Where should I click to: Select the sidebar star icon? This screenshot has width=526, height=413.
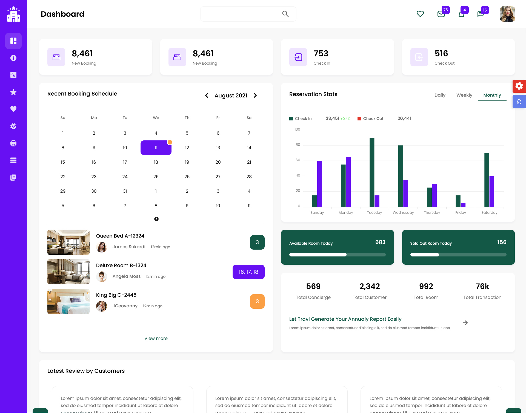[x=13, y=92]
